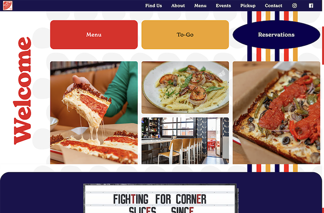The height and width of the screenshot is (213, 324).
Task: Open the shrimp penne pasta photo
Action: (185, 87)
